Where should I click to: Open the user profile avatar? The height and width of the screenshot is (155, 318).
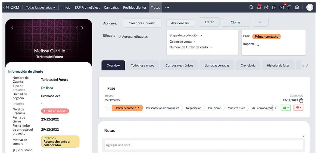click(x=310, y=8)
